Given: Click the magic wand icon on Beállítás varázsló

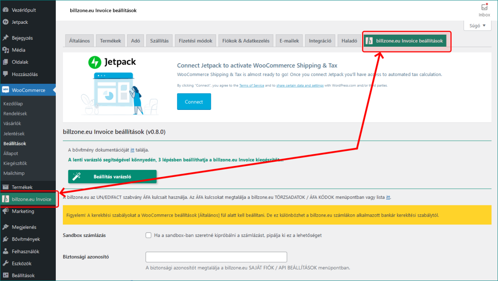Looking at the screenshot, I should (76, 177).
